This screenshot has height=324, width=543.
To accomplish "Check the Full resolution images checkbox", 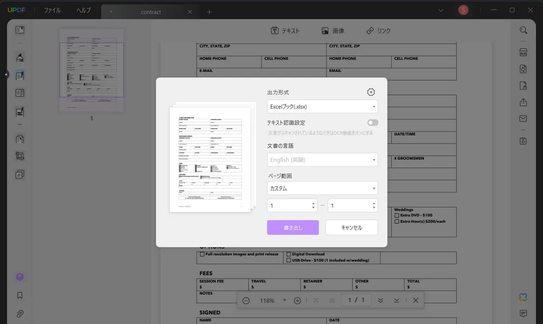I will click(x=202, y=254).
